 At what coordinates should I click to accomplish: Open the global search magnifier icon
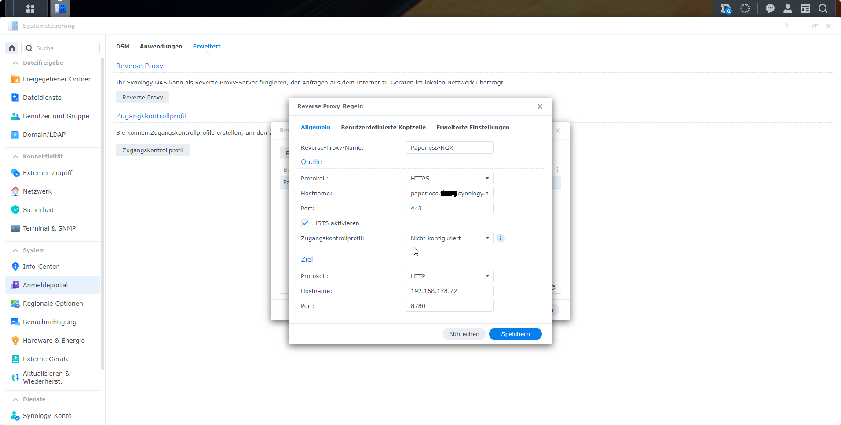(823, 8)
